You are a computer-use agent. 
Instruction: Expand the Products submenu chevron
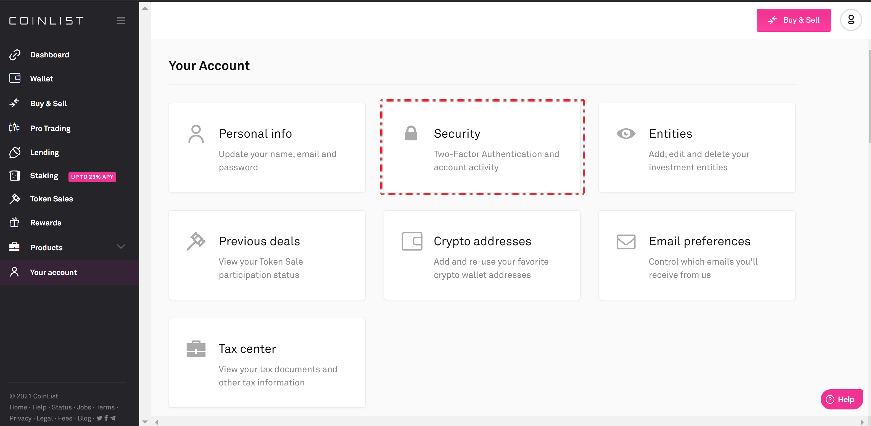pos(121,247)
